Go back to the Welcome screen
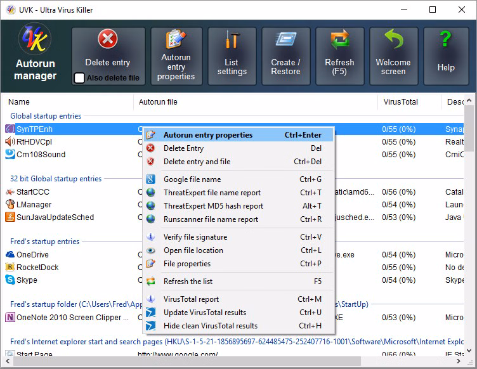Screen dimensions: 477x369 coord(393,56)
